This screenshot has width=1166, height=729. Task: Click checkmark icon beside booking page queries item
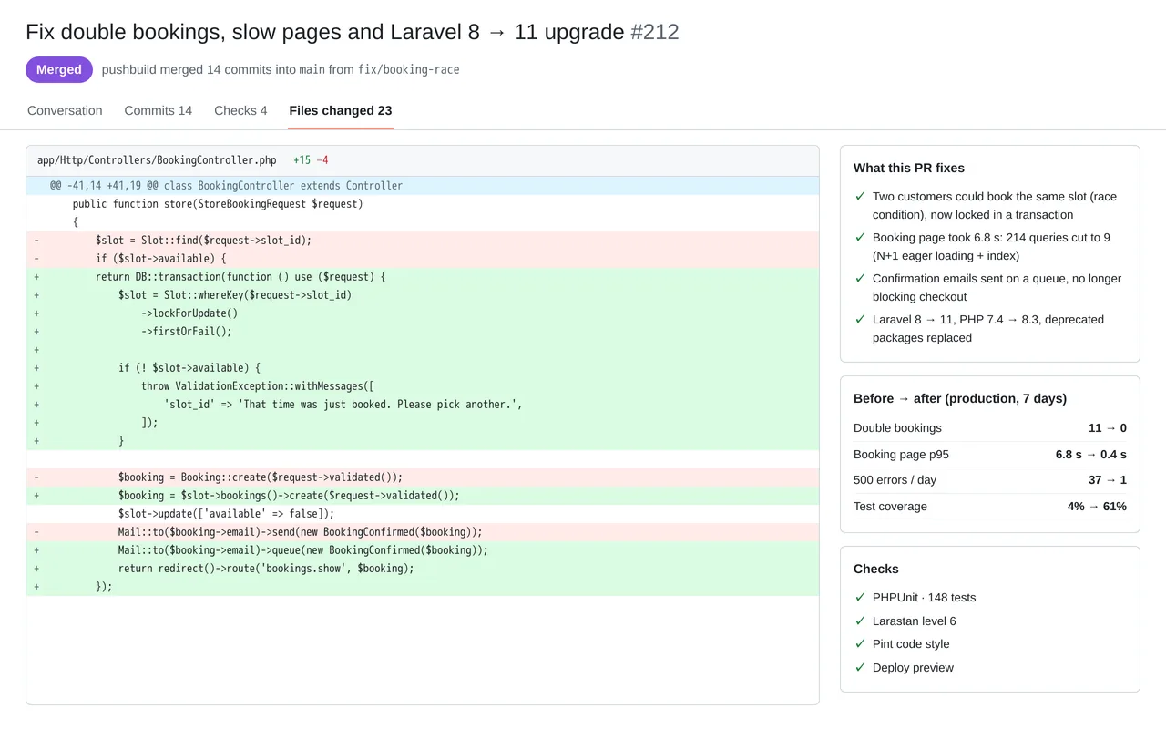(860, 237)
